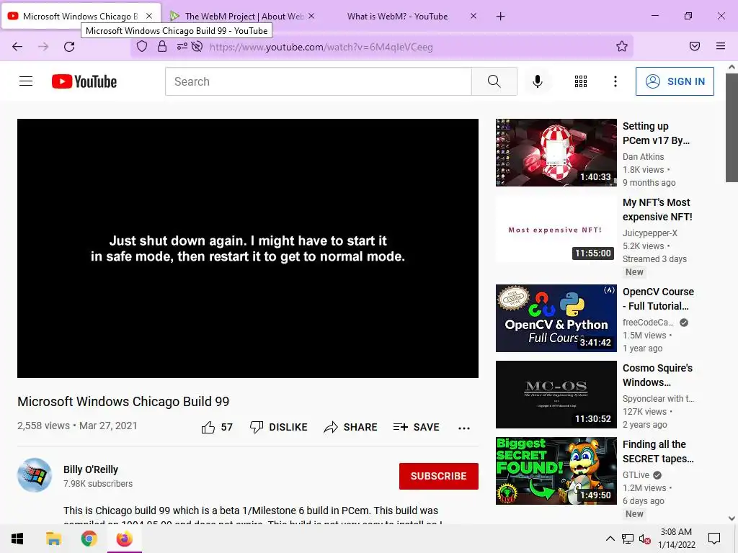View site security padlock info
This screenshot has width=738, height=553.
pos(162,46)
